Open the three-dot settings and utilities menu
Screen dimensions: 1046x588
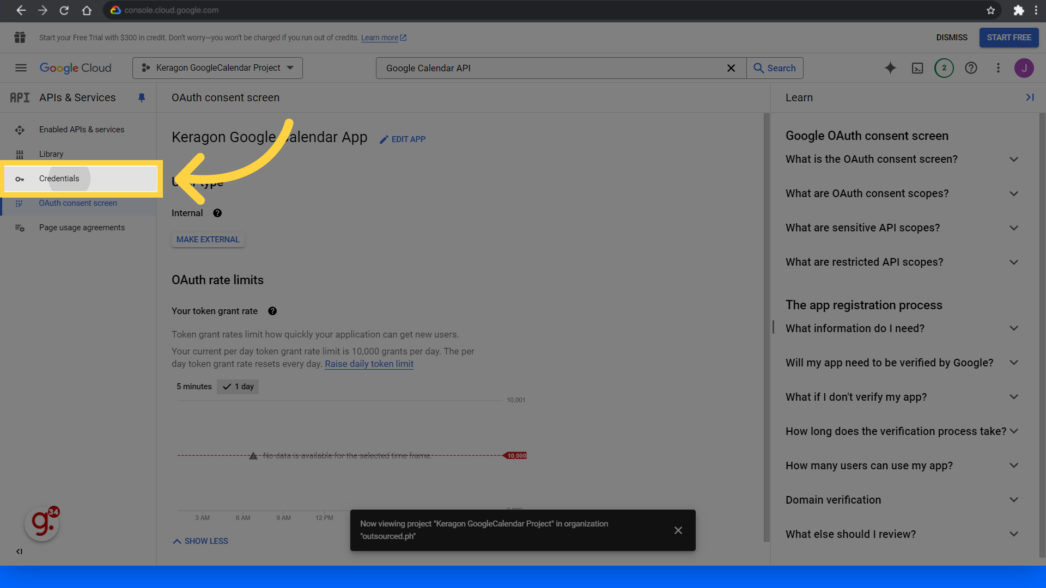998,68
